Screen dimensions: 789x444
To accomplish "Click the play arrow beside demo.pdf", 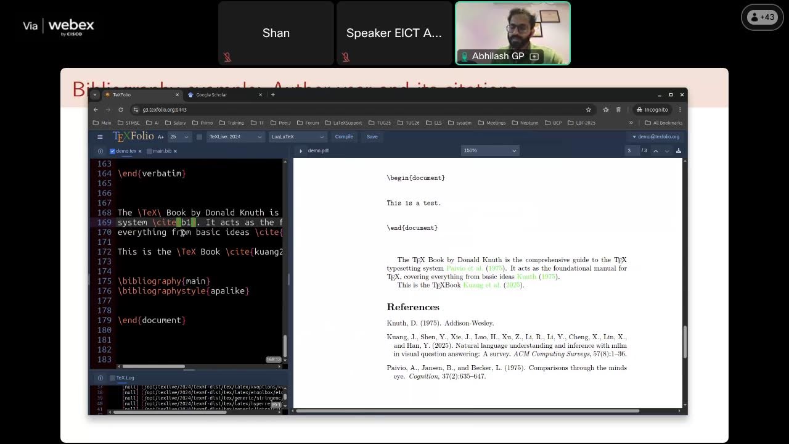I will coord(301,151).
